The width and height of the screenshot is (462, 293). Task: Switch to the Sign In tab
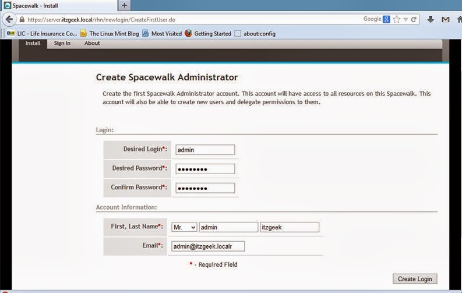pos(62,43)
